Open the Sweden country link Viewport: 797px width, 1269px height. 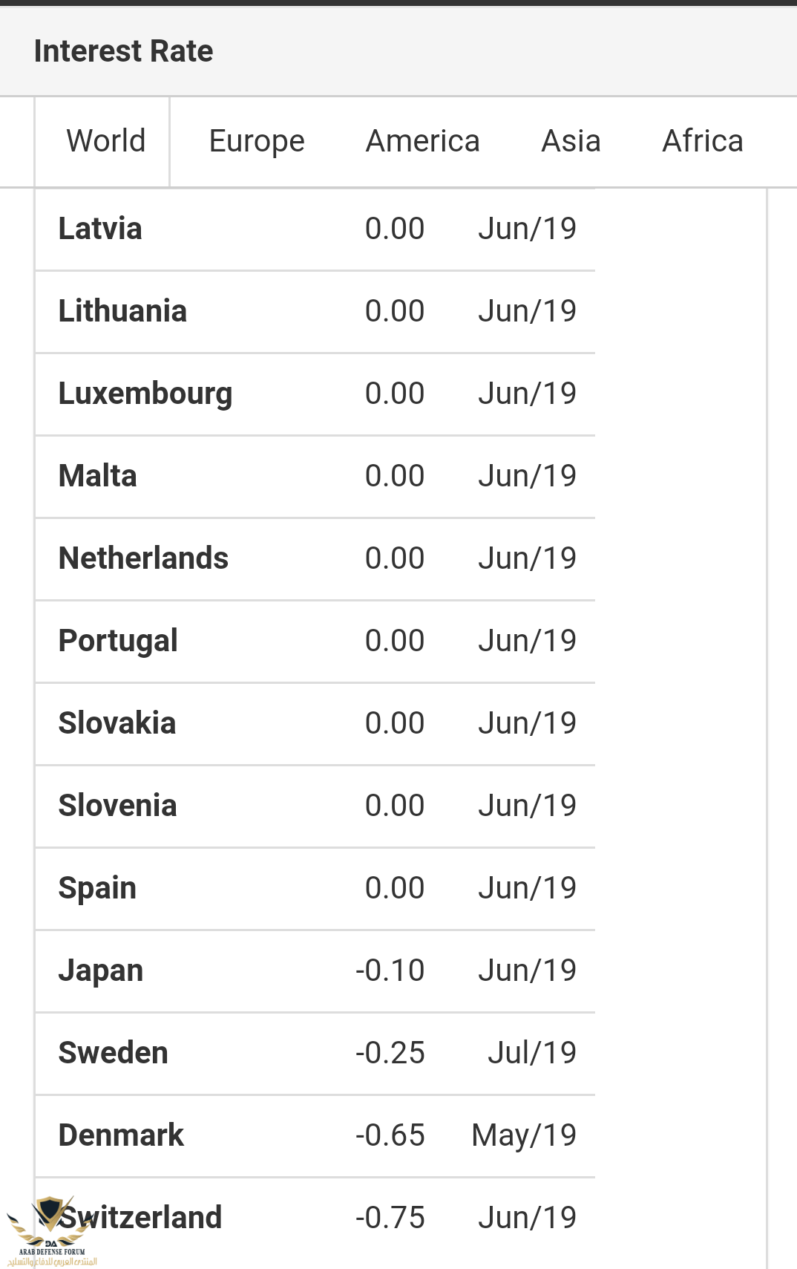coord(114,1053)
